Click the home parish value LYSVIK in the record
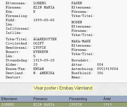This screenshot has height=108, width=127. coord(40,48)
